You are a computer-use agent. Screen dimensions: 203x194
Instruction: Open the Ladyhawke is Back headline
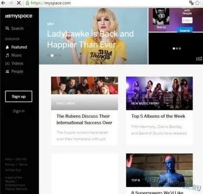click(x=90, y=39)
